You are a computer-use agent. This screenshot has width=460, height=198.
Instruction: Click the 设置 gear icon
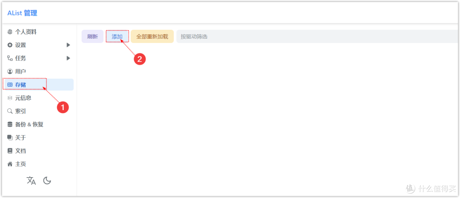click(x=10, y=45)
